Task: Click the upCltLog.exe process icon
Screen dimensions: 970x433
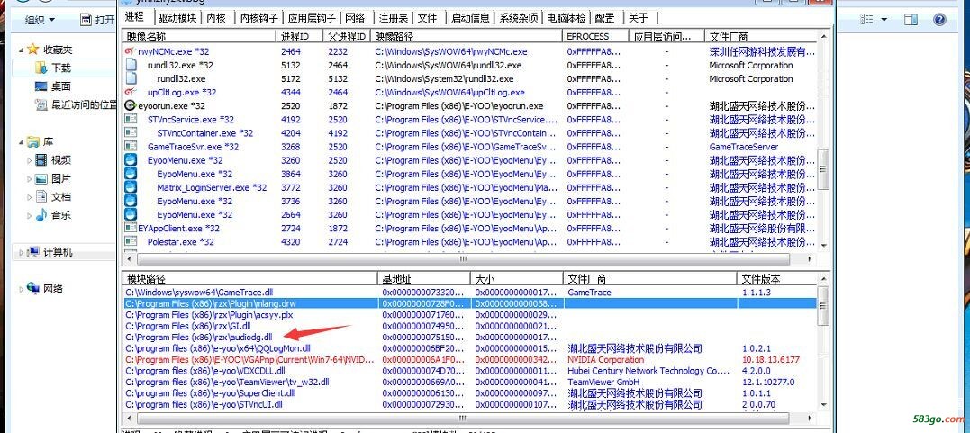Action: point(130,93)
